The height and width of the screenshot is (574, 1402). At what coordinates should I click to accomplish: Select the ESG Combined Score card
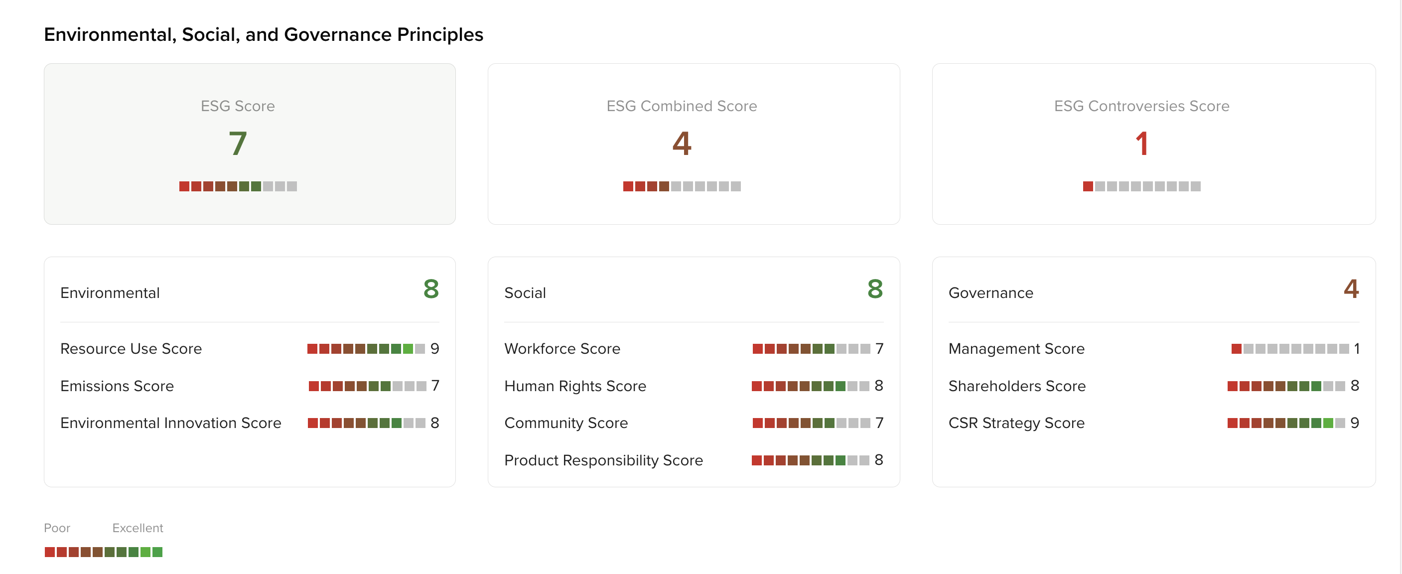tap(694, 143)
